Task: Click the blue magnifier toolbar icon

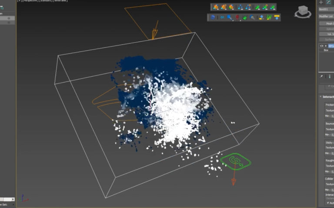Action: 252,18
